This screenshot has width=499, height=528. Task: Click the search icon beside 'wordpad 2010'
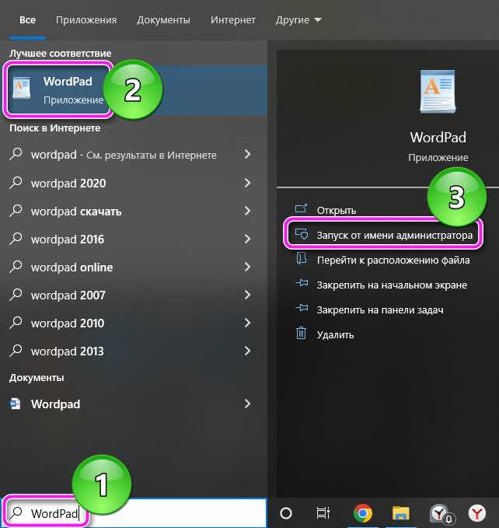pos(16,322)
